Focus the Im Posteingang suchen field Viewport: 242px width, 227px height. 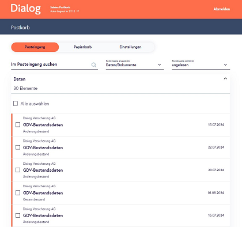(54, 65)
